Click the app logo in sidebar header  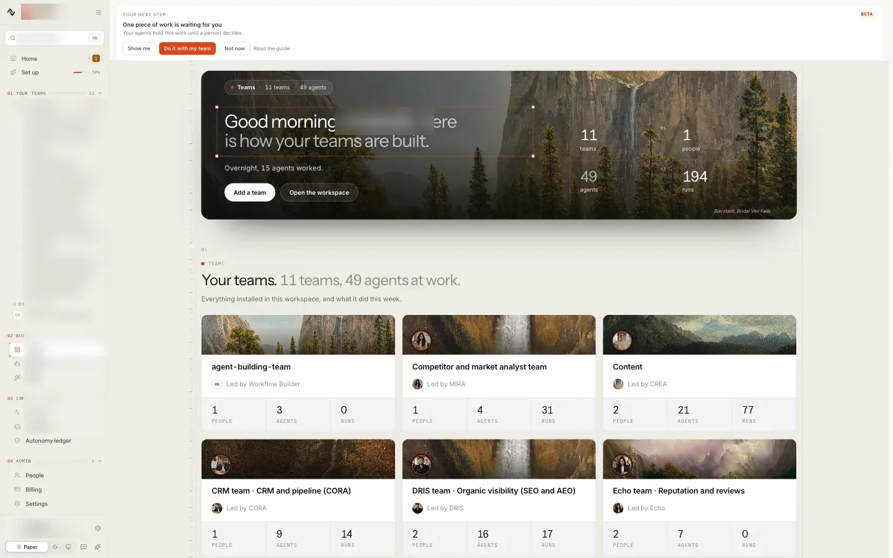point(11,12)
